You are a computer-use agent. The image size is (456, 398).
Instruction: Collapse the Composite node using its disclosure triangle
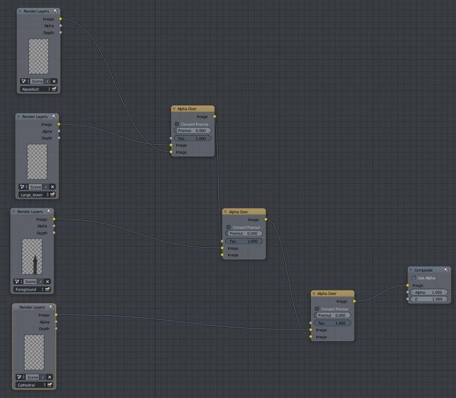click(x=410, y=270)
